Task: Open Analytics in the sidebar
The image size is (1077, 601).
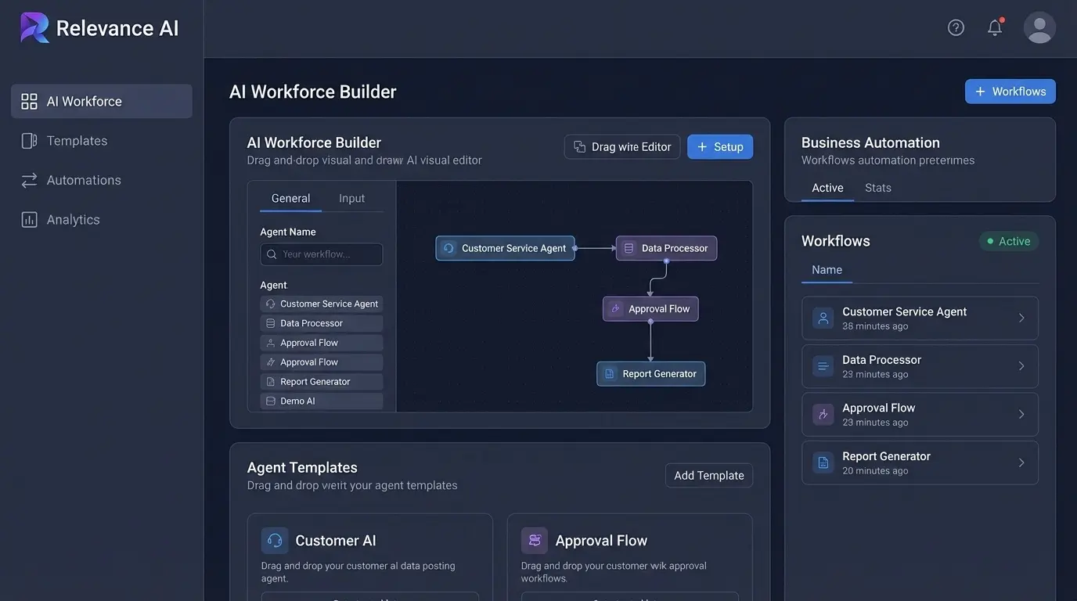Action: (73, 220)
